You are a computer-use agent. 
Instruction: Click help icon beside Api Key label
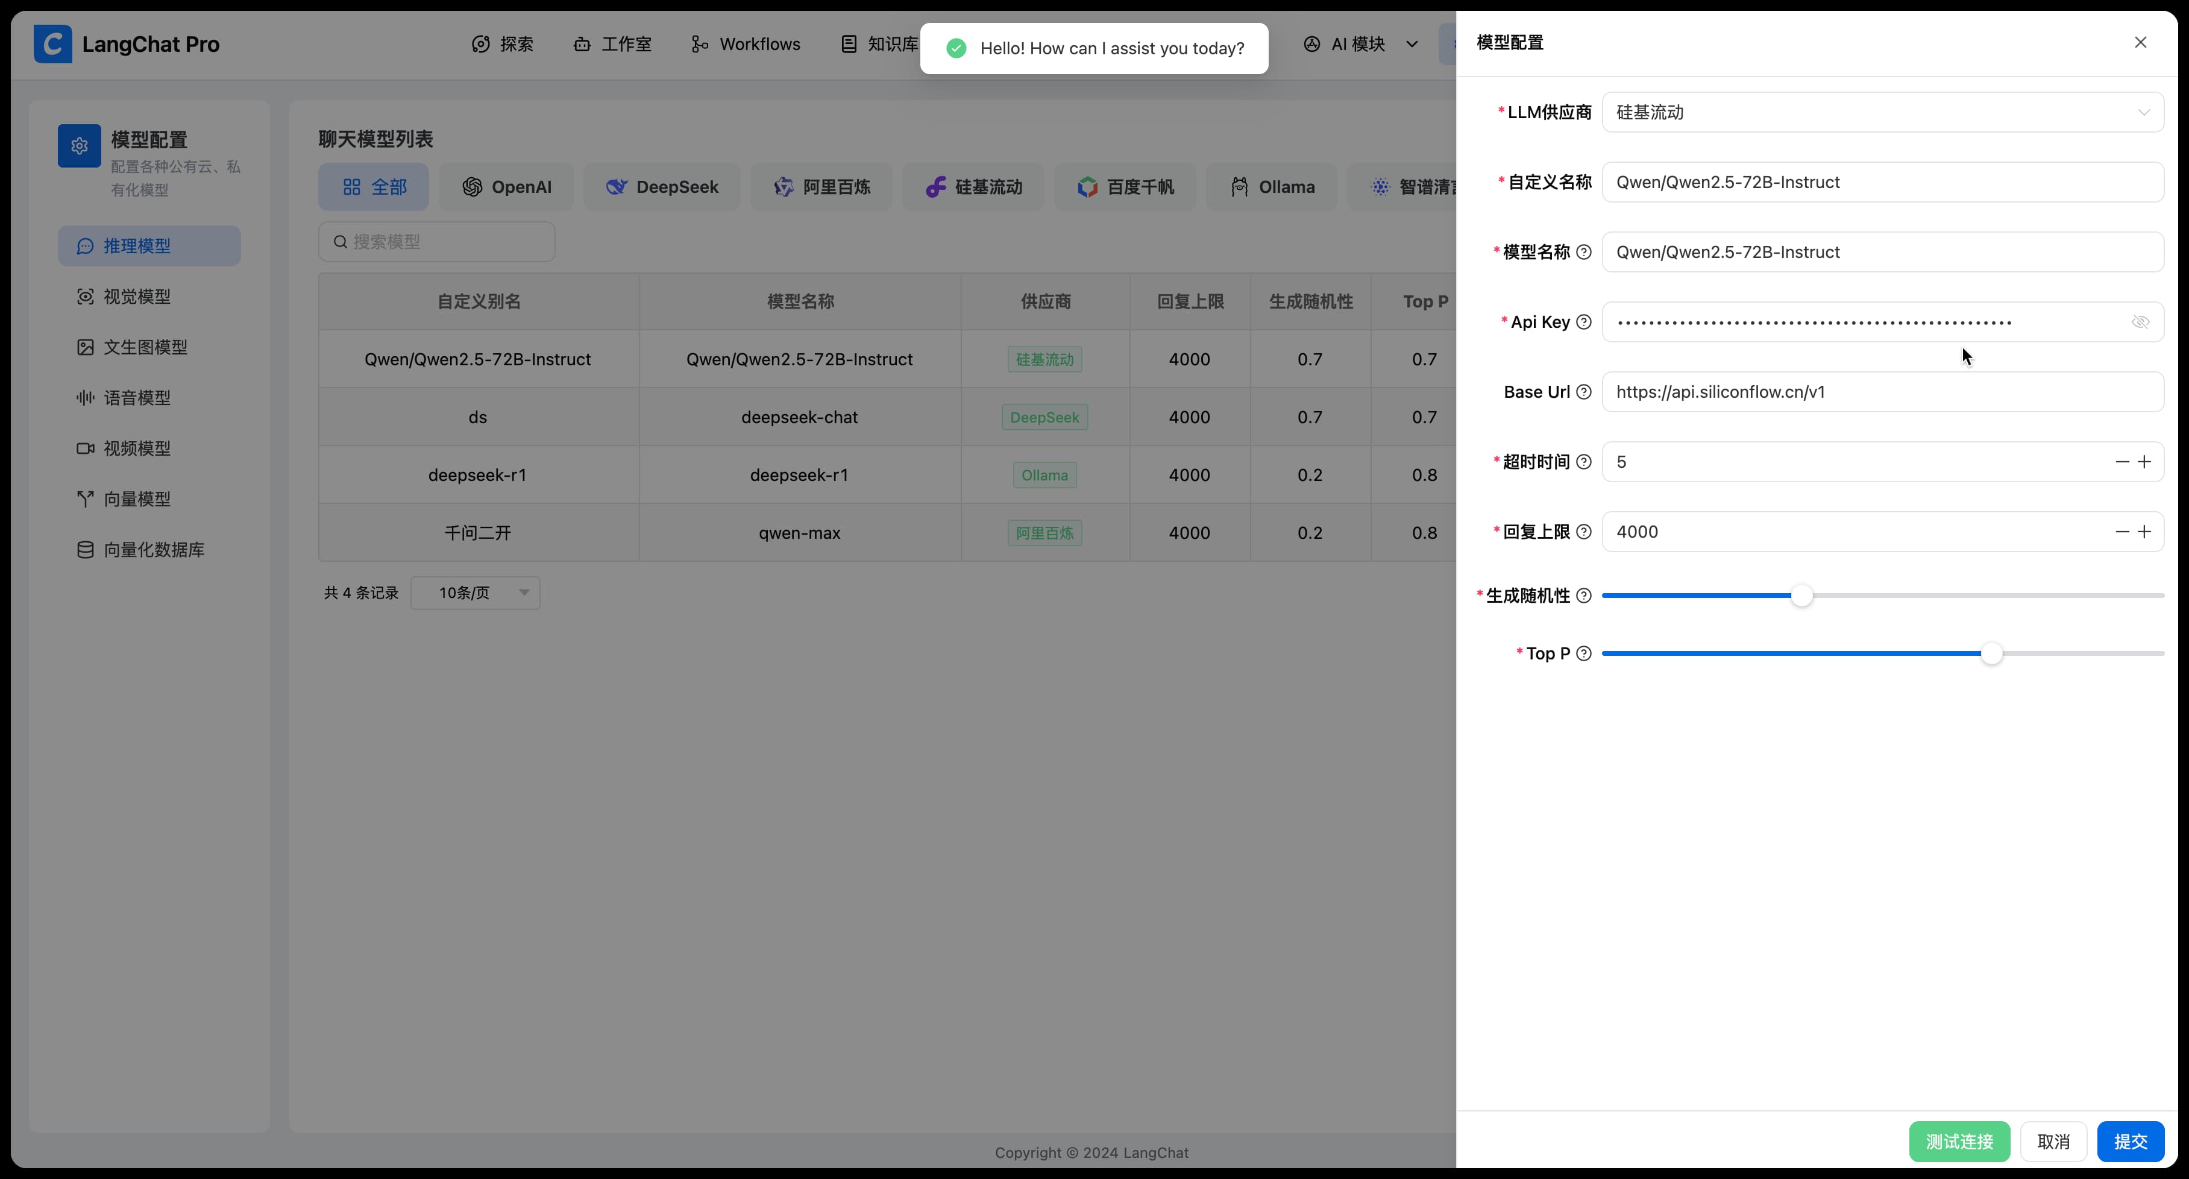click(x=1583, y=322)
